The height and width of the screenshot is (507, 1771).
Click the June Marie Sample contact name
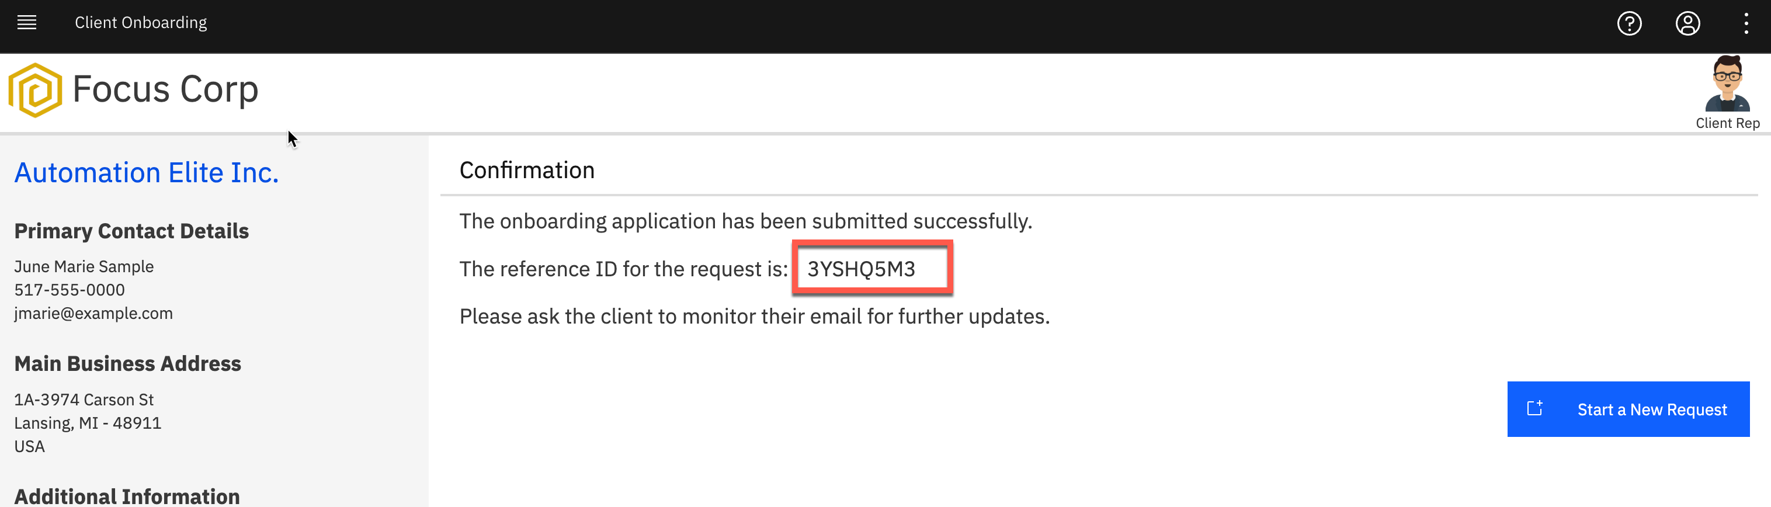[84, 266]
